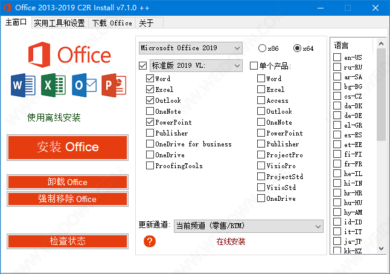Check Word under single products

pyautogui.click(x=261, y=79)
